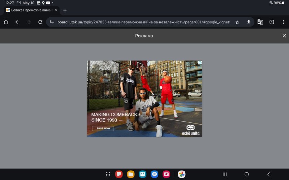The height and width of the screenshot is (180, 289).
Task: Click the forward navigation arrow
Action: click(x=29, y=22)
